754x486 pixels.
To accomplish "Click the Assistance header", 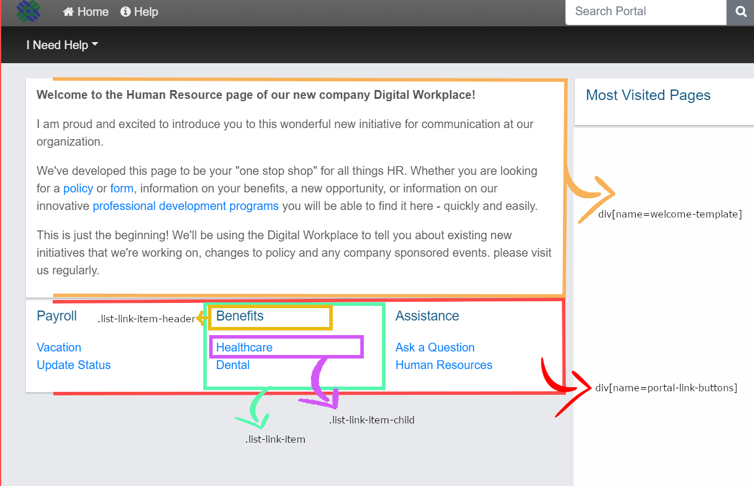I will 427,316.
